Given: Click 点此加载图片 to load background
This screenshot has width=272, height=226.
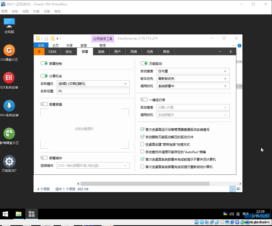Looking at the screenshot, I should click(84, 129).
